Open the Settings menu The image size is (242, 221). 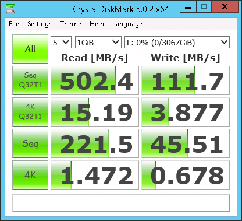pyautogui.click(x=40, y=24)
